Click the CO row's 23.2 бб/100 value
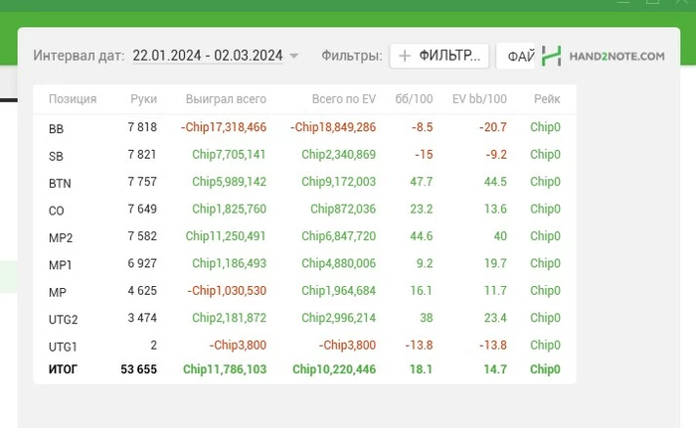 pyautogui.click(x=422, y=209)
